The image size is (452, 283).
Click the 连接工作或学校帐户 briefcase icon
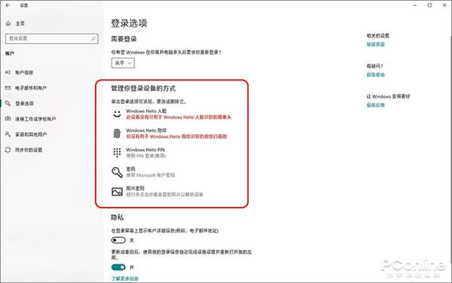[8, 119]
